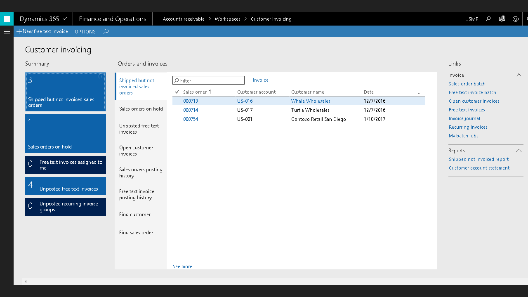
Task: Click the scroll left arrow at bottom
Action: 26,281
